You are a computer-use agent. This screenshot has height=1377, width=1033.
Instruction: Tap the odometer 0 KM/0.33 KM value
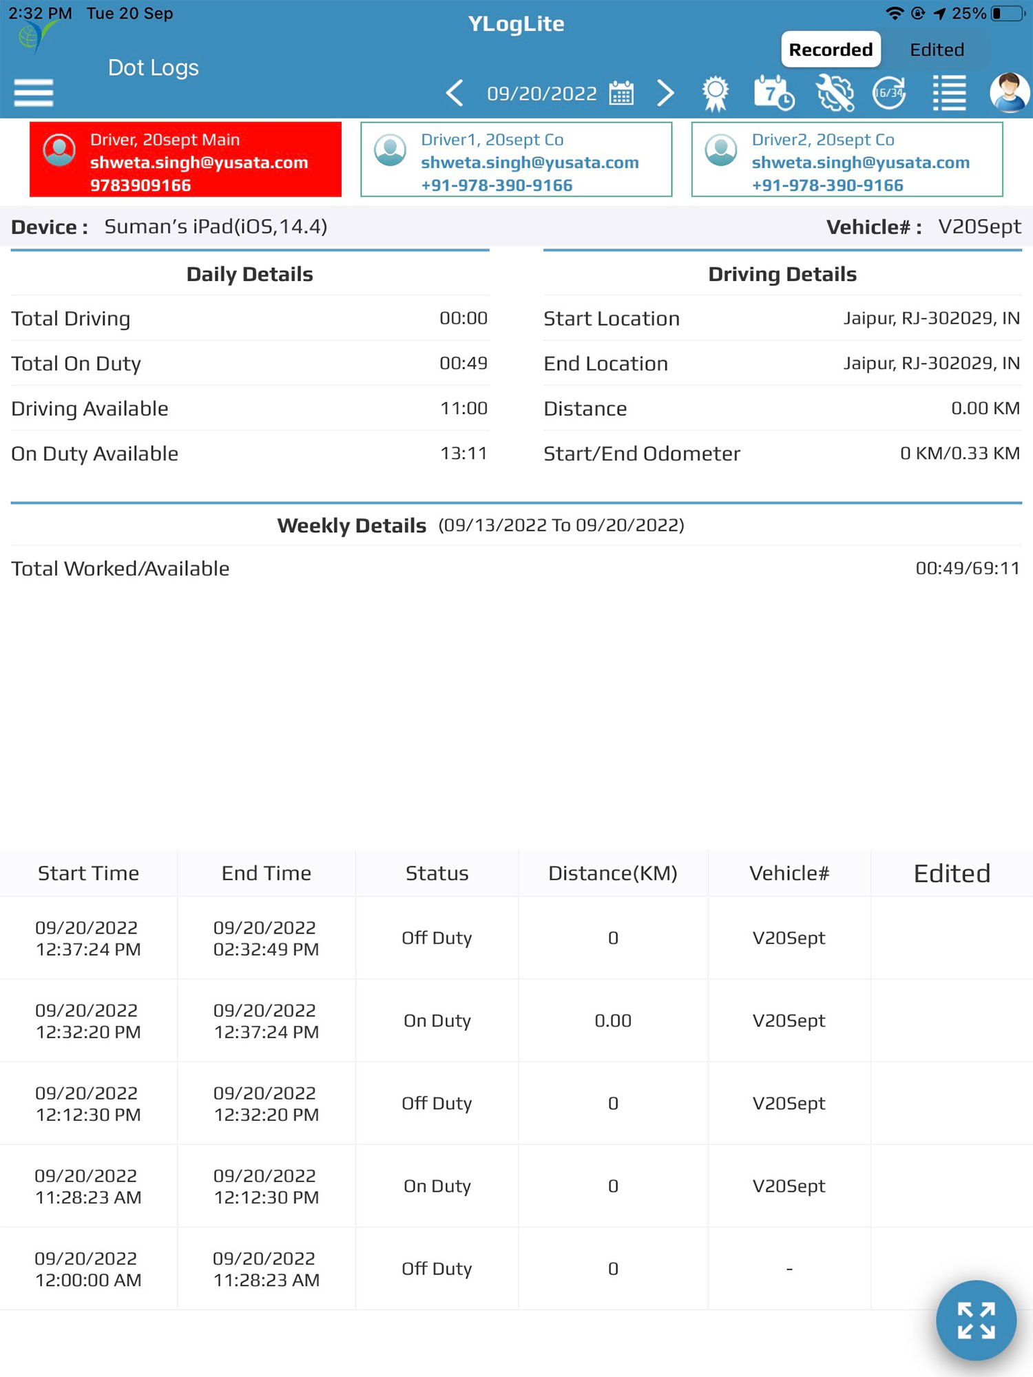(960, 453)
